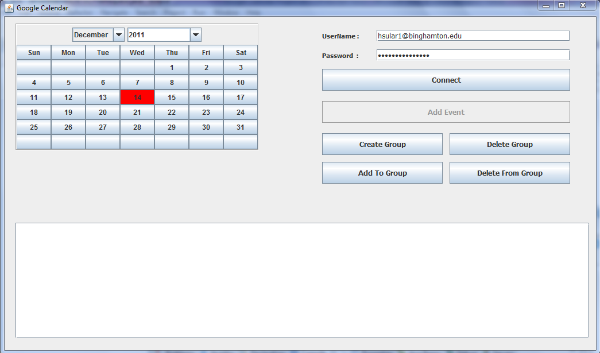600x353 pixels.
Task: Pick day 1 in the calendar
Action: tap(172, 68)
